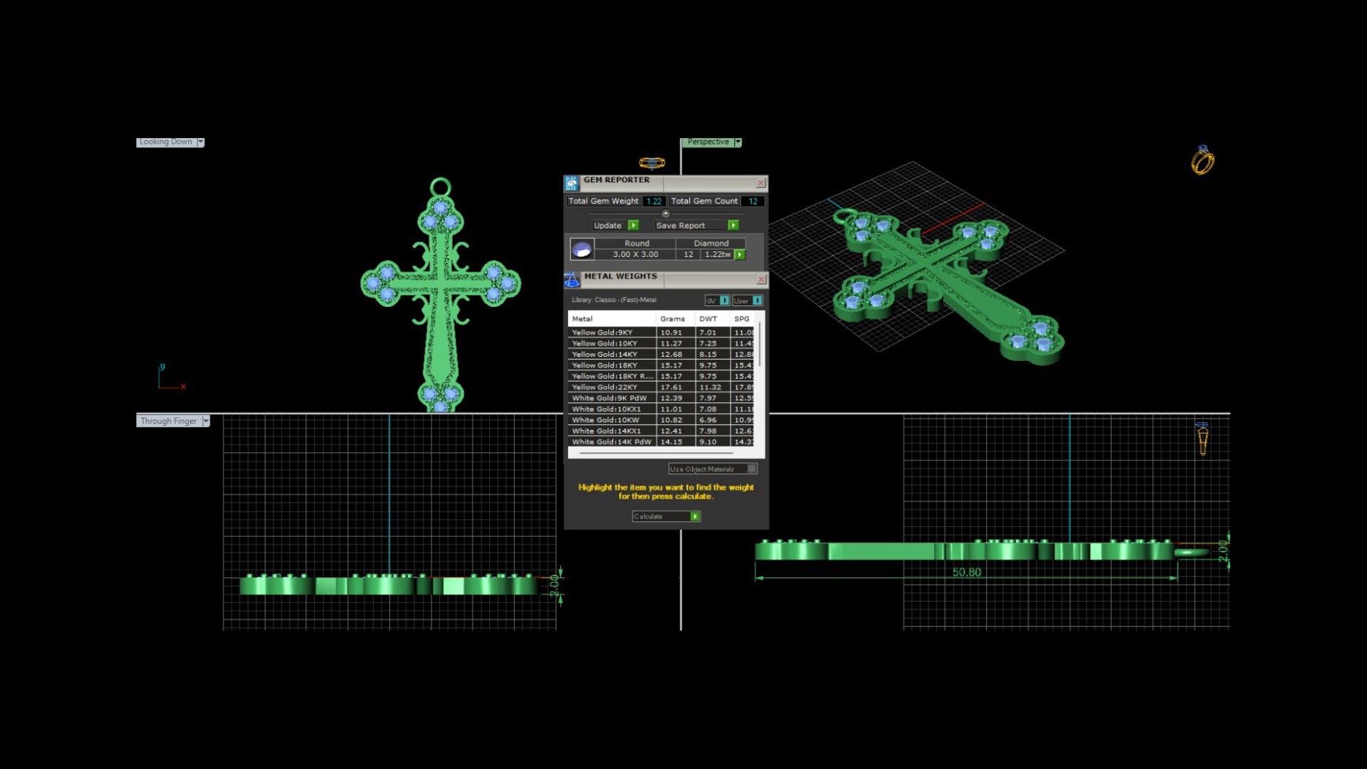Viewport: 1367px width, 769px height.
Task: Click the gold ring icon in Perspective viewport
Action: (1203, 160)
